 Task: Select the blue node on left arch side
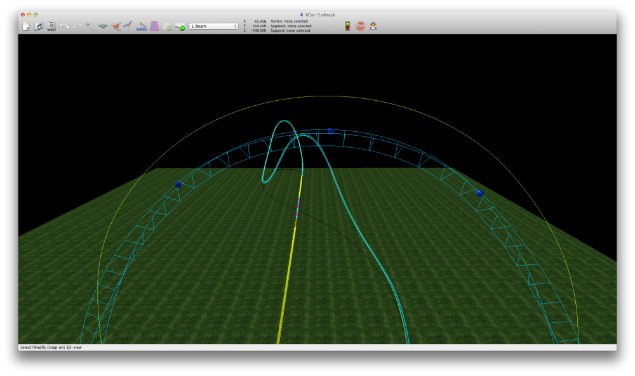click(178, 185)
